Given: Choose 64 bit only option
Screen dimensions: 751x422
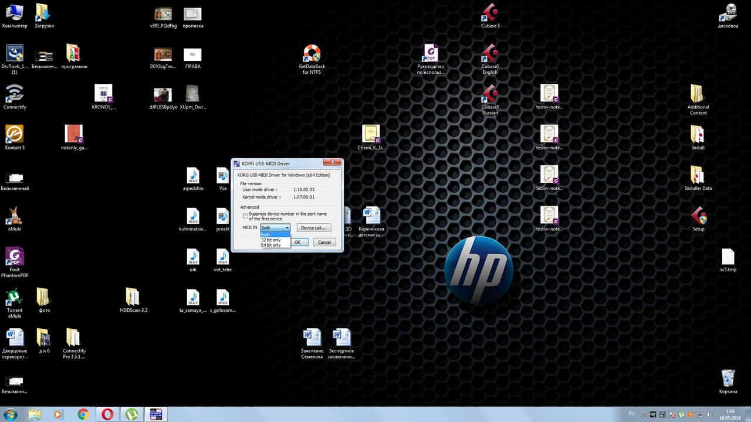Looking at the screenshot, I should 275,245.
